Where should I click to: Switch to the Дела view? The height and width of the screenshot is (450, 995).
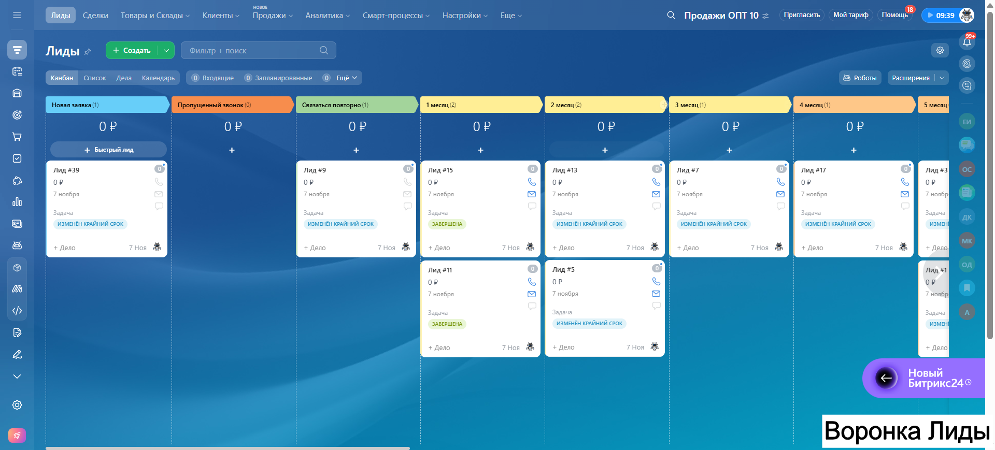point(124,78)
